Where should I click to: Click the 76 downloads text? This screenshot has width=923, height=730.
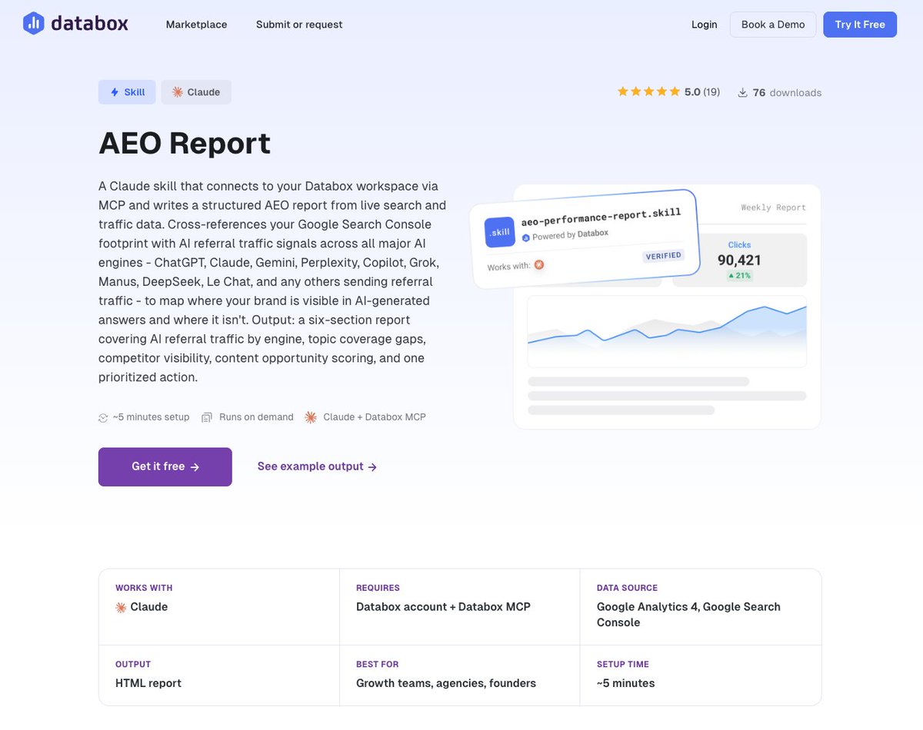[787, 93]
